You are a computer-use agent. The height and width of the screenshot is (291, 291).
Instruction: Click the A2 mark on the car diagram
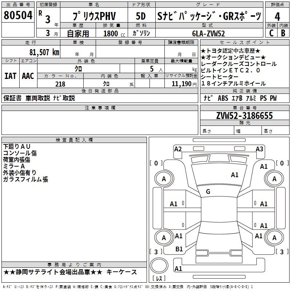click(178, 149)
